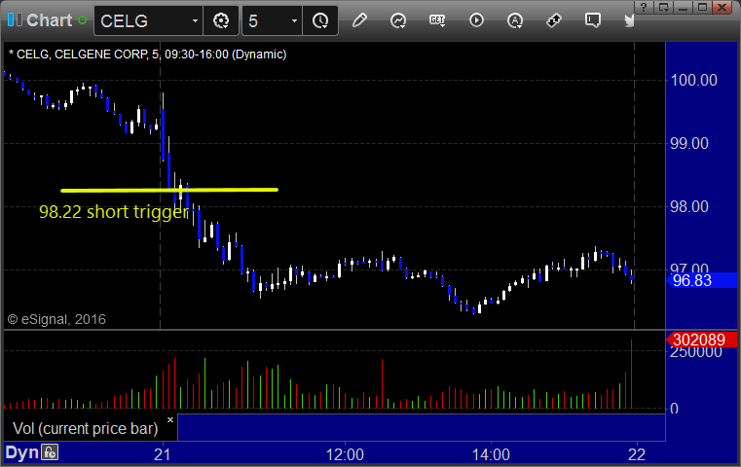Click the volume axis 0 label
741x467 pixels.
[x=675, y=409]
